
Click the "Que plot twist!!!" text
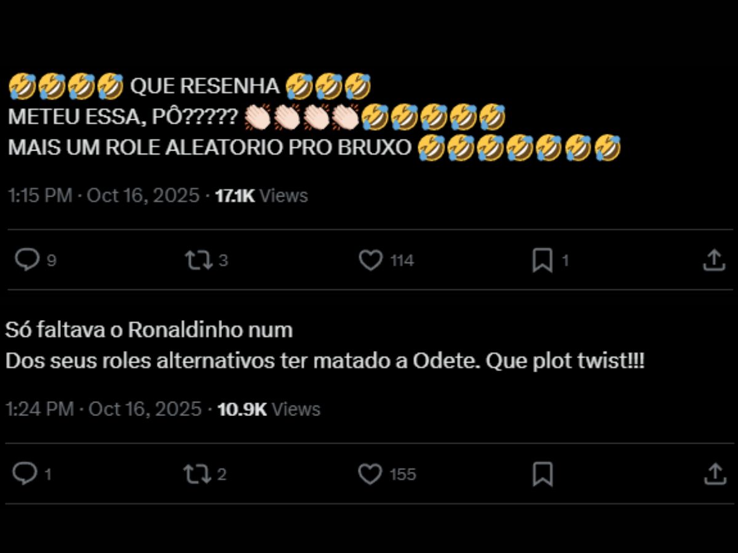pyautogui.click(x=565, y=361)
